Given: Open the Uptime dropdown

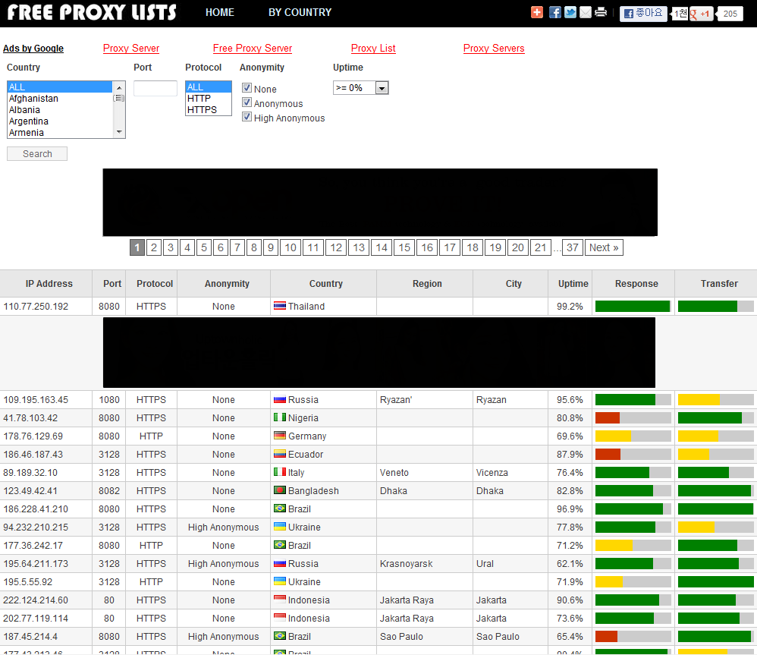Looking at the screenshot, I should (x=361, y=88).
